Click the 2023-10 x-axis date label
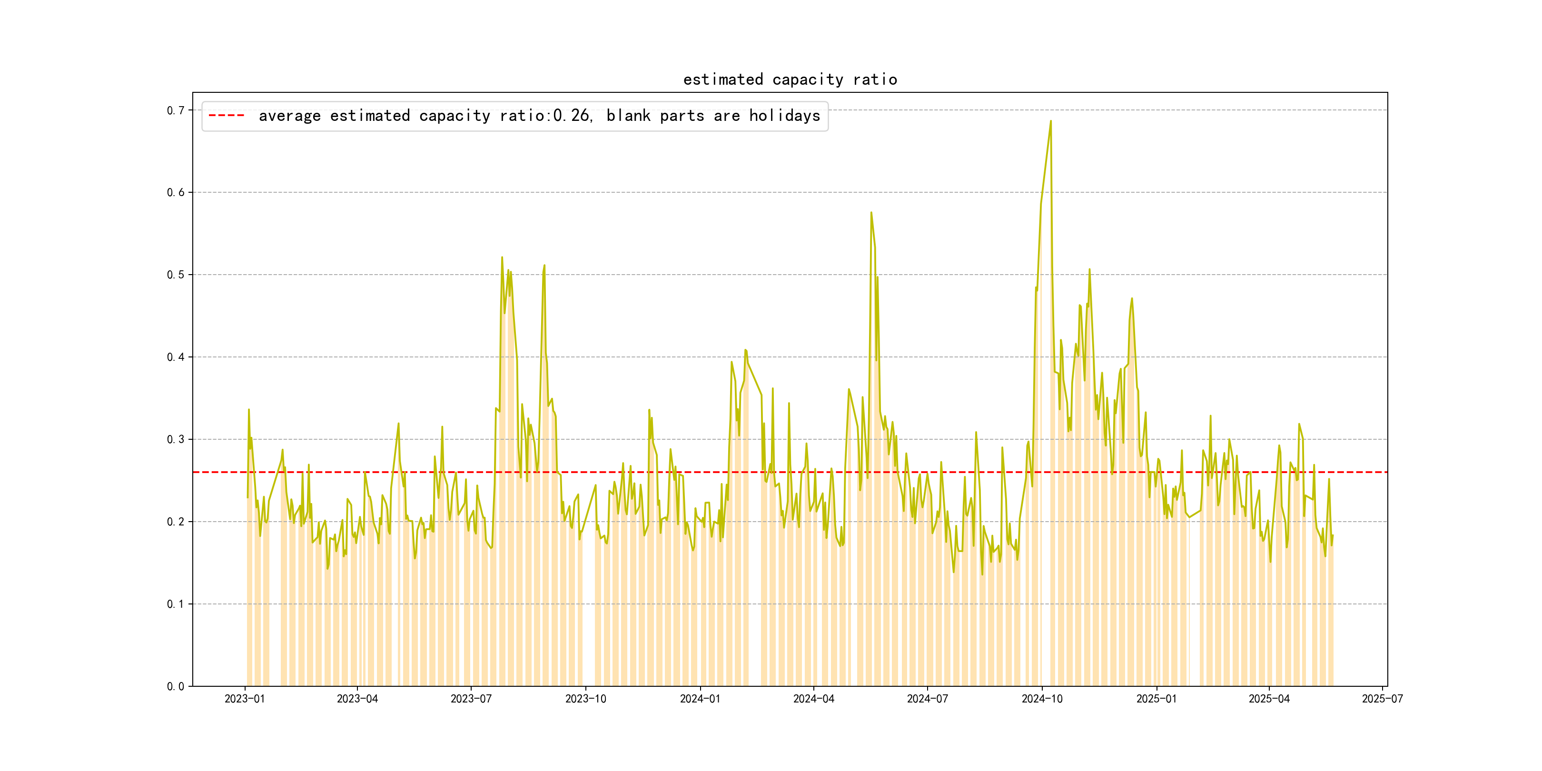 pos(585,699)
